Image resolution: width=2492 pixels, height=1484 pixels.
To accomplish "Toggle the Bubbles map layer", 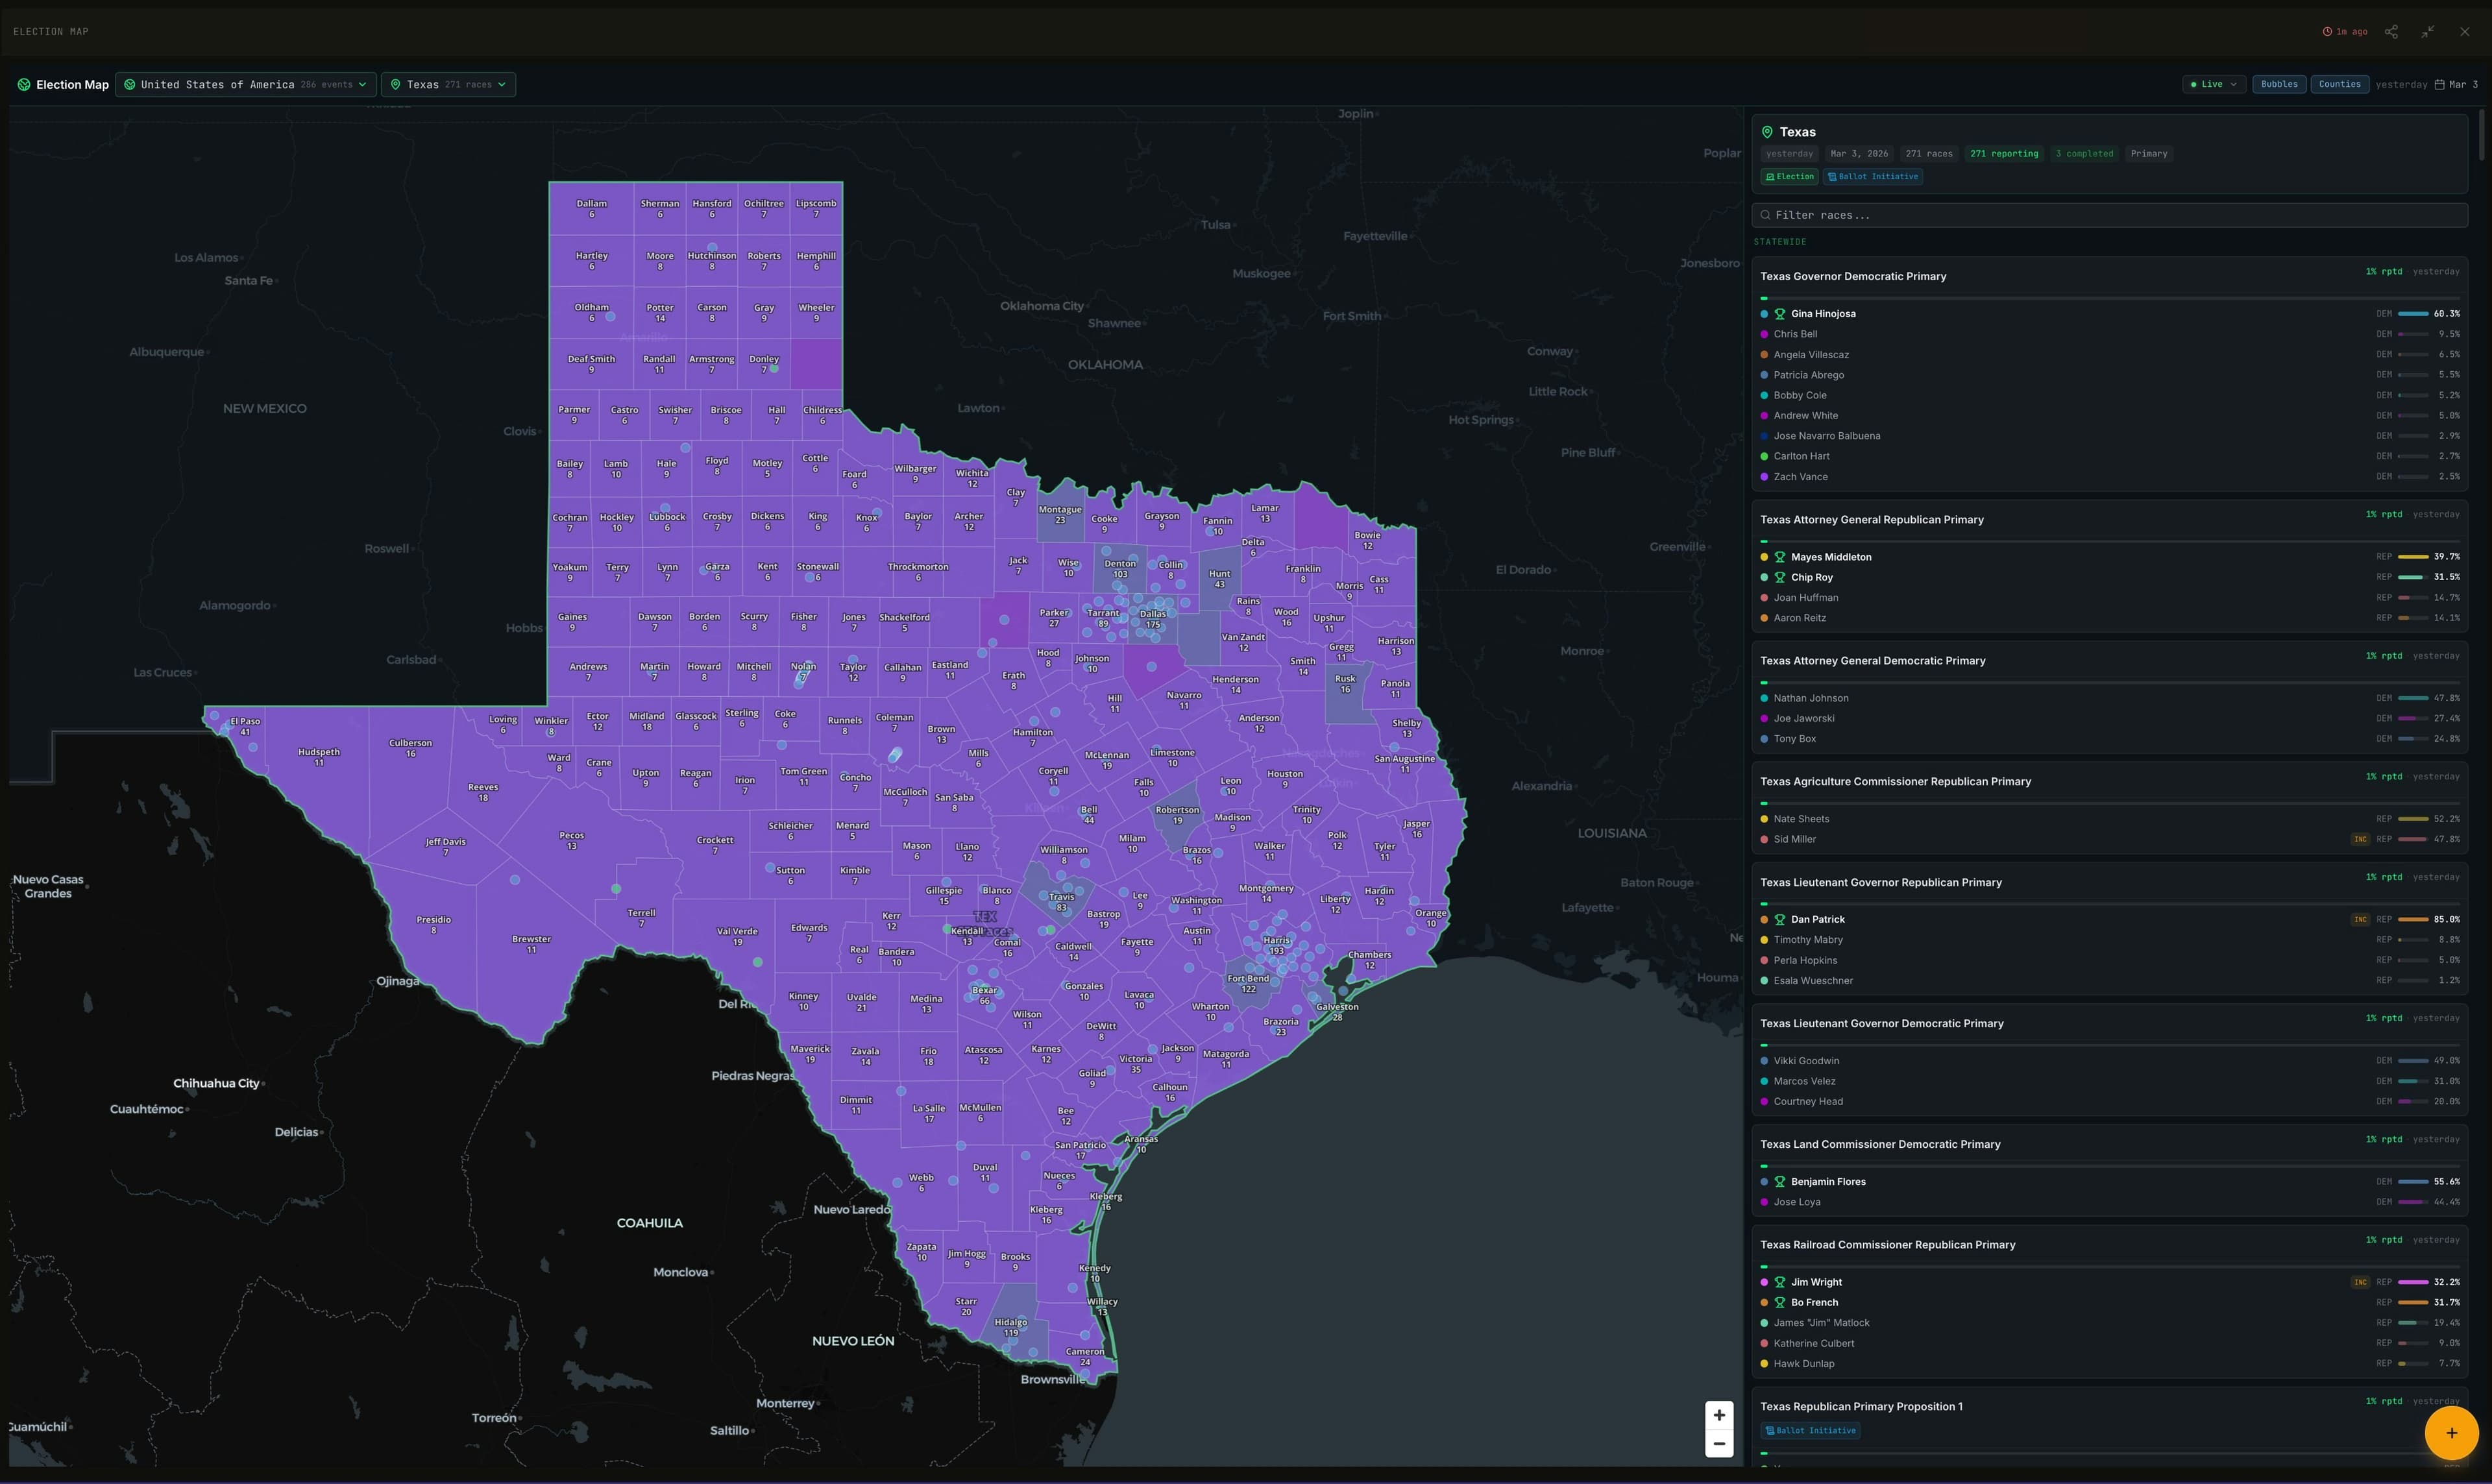I will click(2279, 85).
